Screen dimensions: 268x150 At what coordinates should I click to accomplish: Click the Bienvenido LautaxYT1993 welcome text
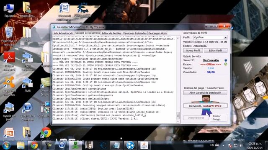click(x=205, y=106)
